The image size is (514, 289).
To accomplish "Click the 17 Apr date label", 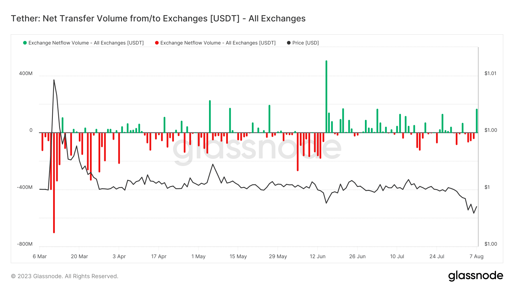I will click(x=159, y=256).
